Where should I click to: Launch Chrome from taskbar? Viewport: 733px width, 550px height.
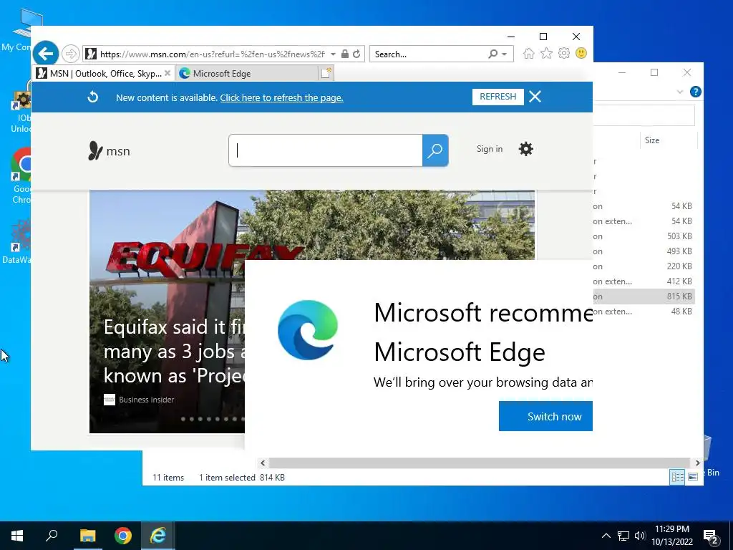point(123,536)
